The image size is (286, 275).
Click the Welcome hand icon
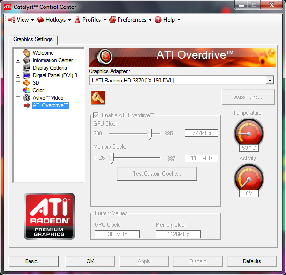pos(27,53)
